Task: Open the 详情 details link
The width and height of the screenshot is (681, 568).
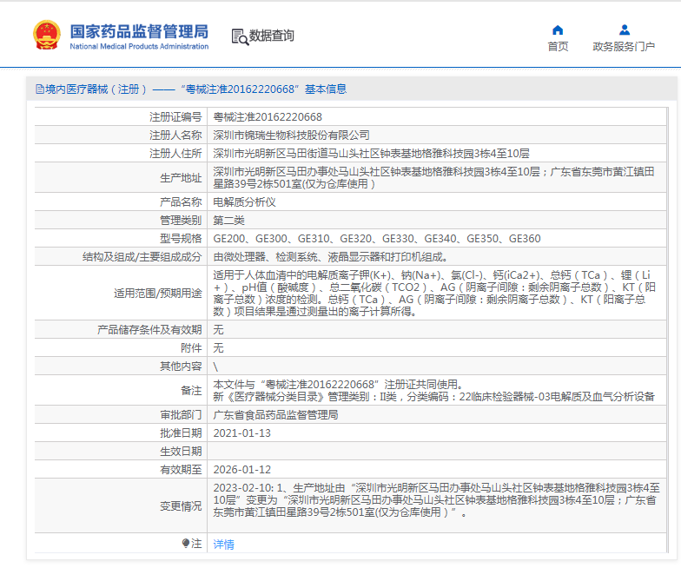Action: (224, 544)
